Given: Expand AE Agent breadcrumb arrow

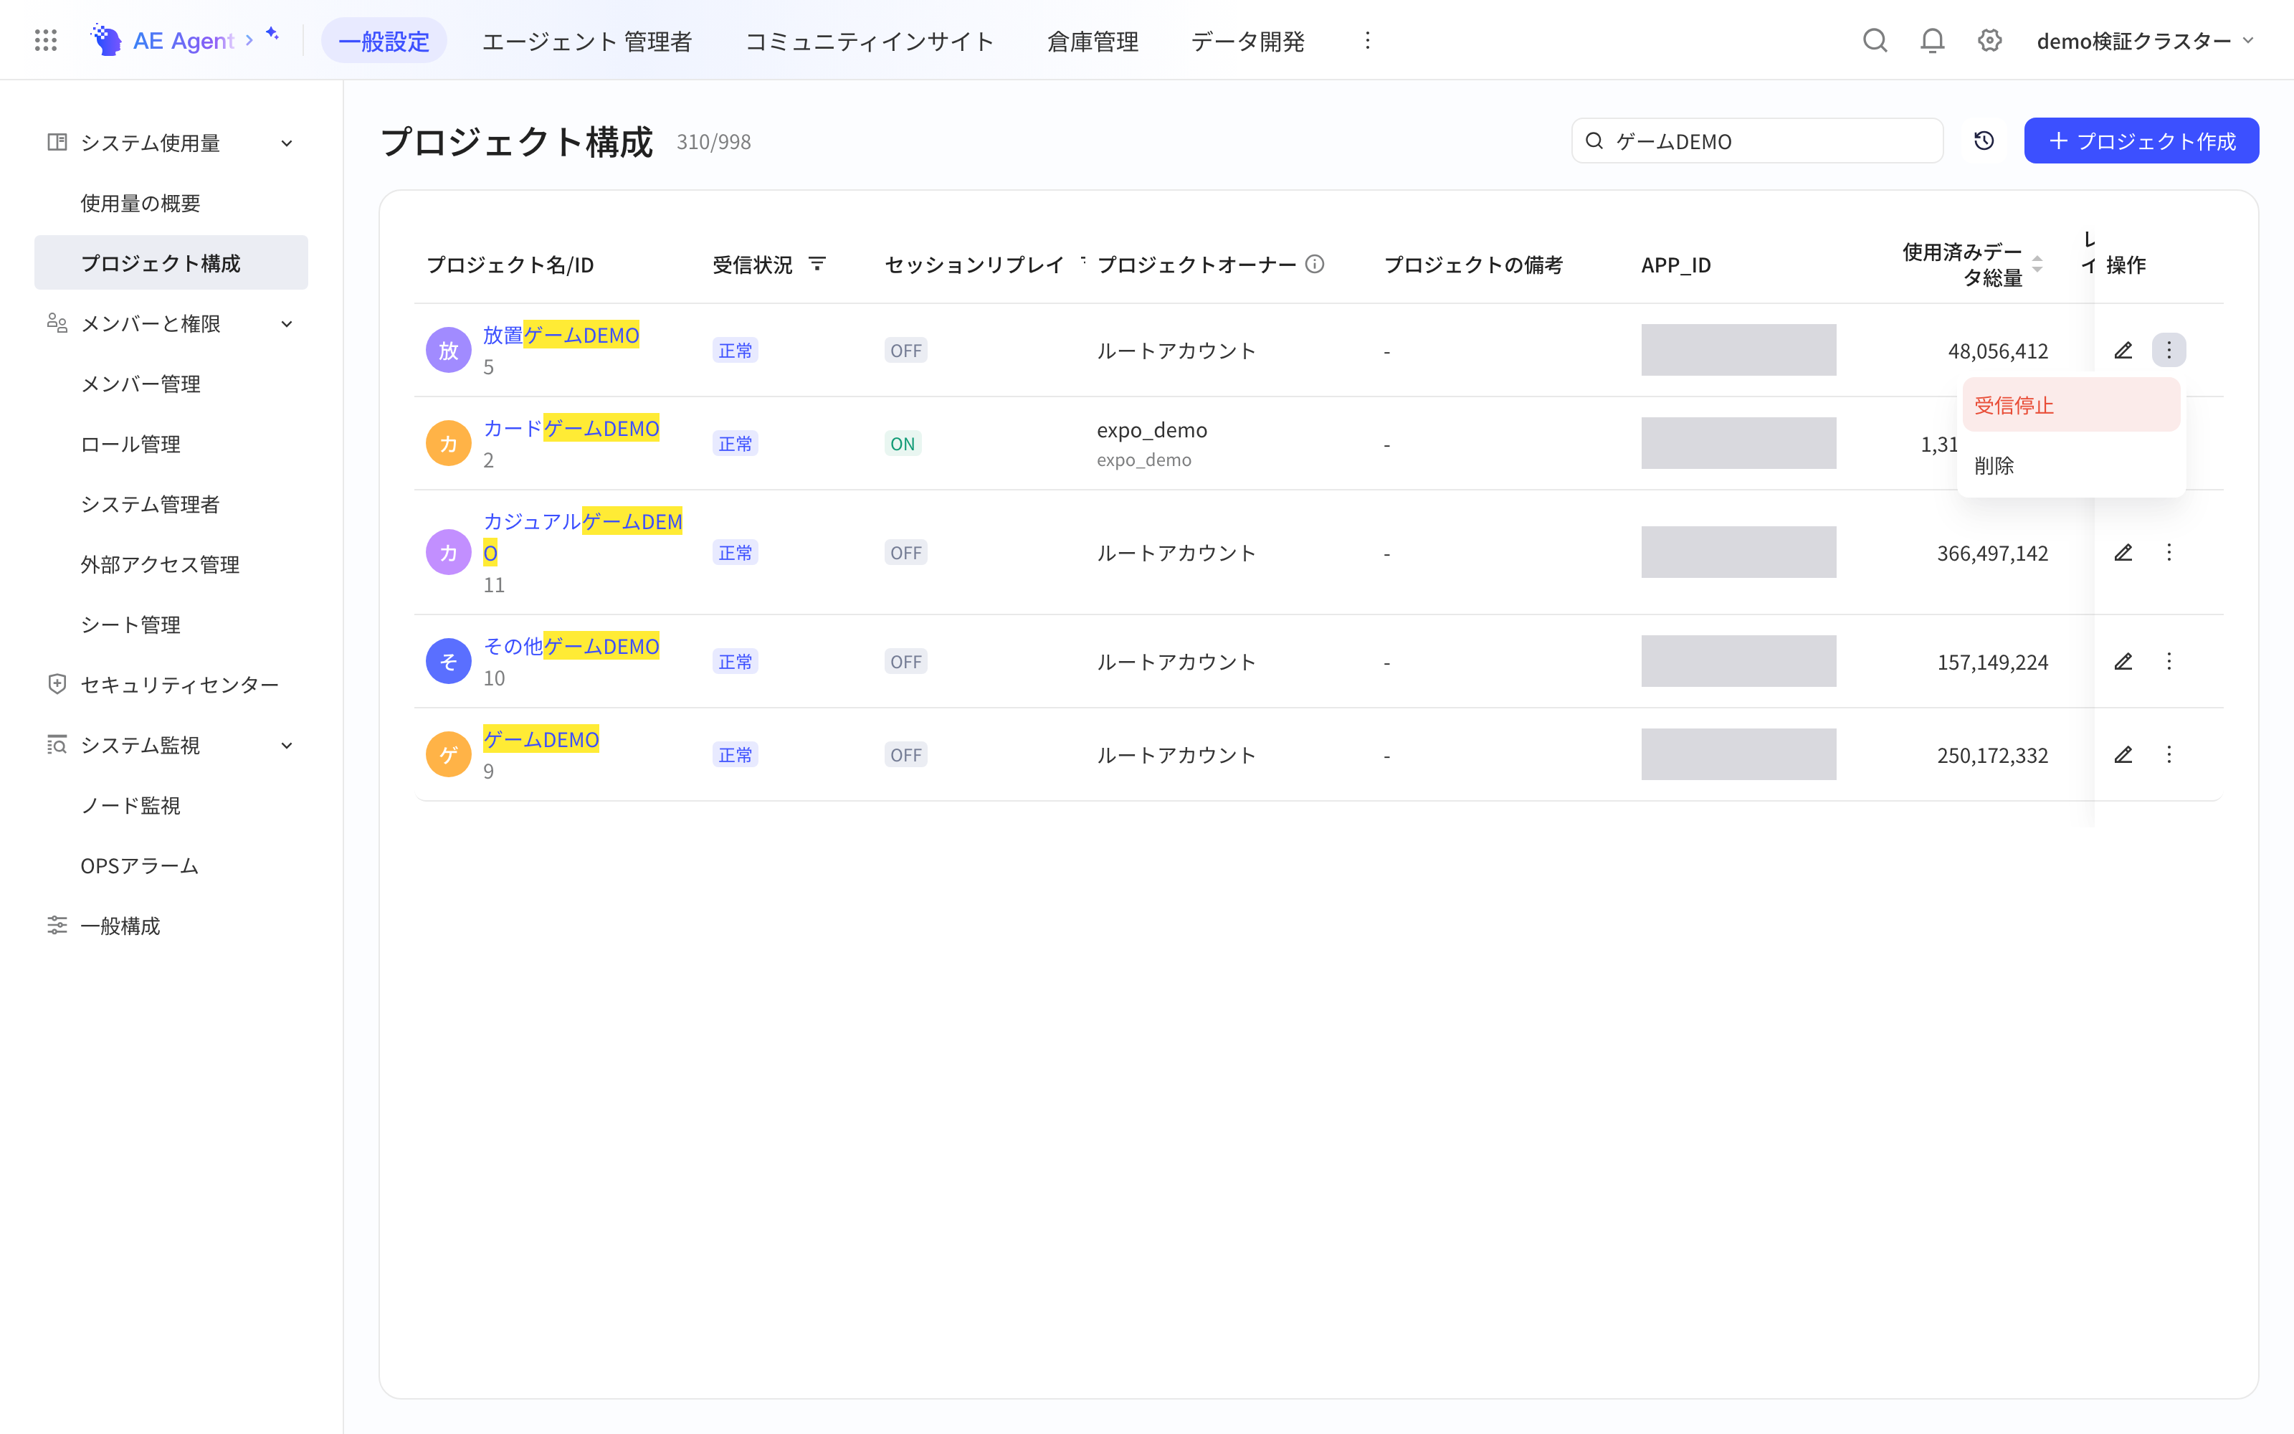Looking at the screenshot, I should coord(249,40).
